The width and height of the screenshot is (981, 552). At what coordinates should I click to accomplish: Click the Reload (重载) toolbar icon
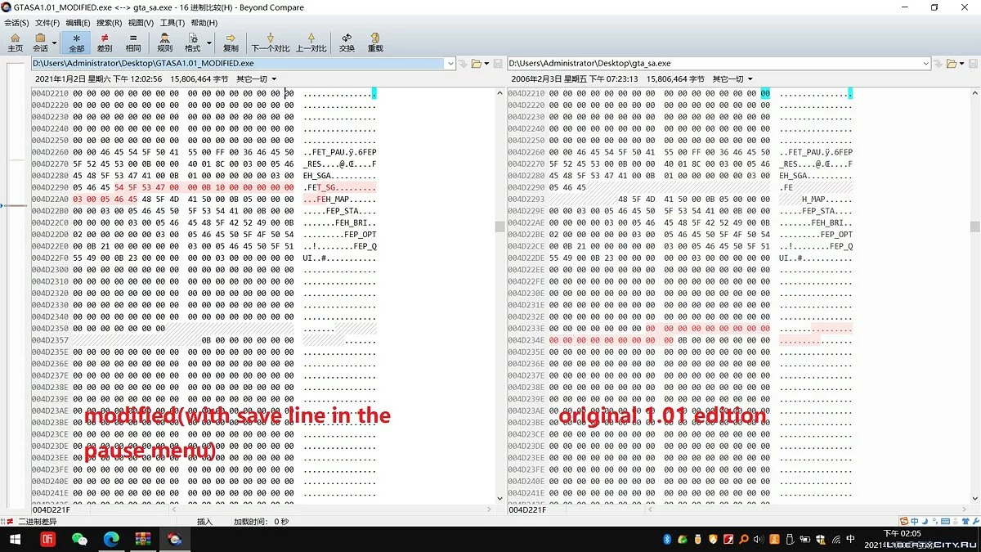(x=375, y=43)
